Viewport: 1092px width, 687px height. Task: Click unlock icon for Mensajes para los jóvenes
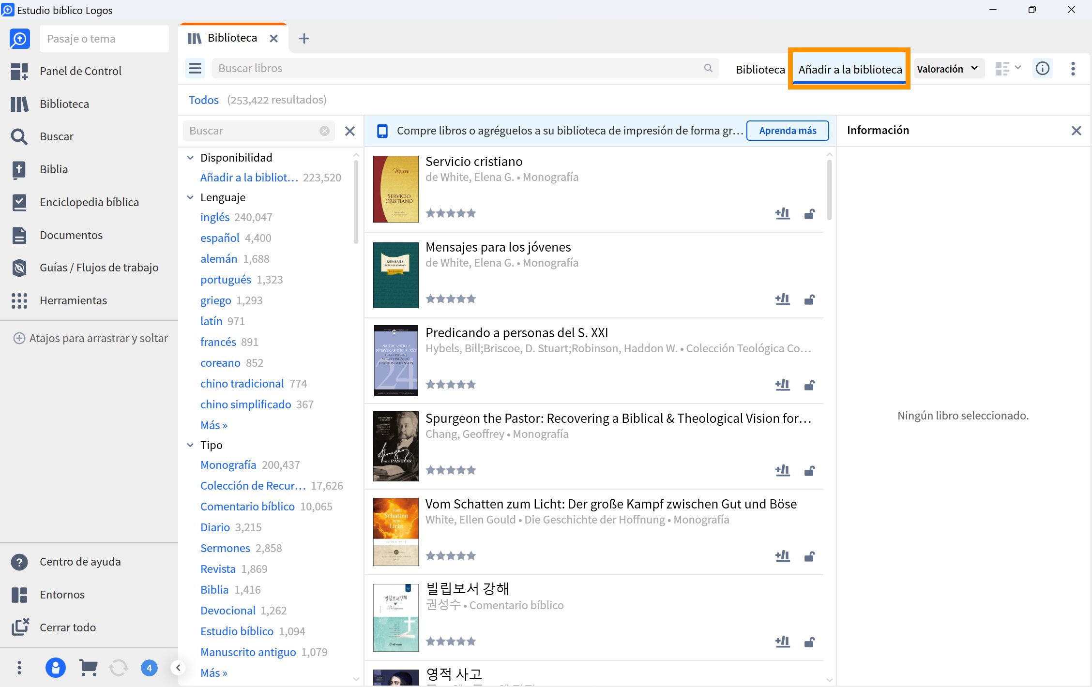809,299
